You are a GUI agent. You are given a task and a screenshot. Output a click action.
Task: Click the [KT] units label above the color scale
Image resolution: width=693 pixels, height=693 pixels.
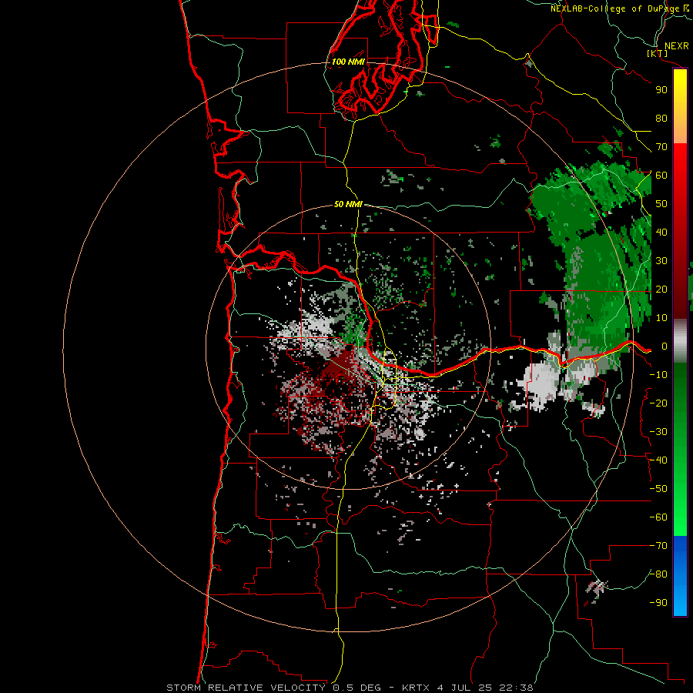pos(658,53)
